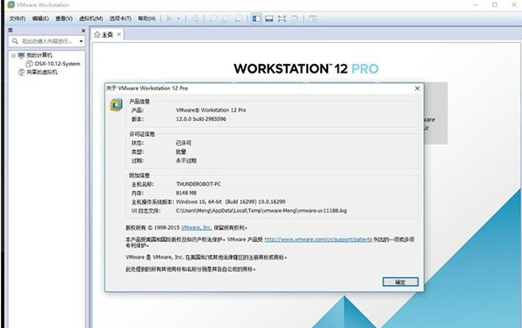Click the computer icon beside 我的计算机
The image size is (522, 328).
(21, 55)
